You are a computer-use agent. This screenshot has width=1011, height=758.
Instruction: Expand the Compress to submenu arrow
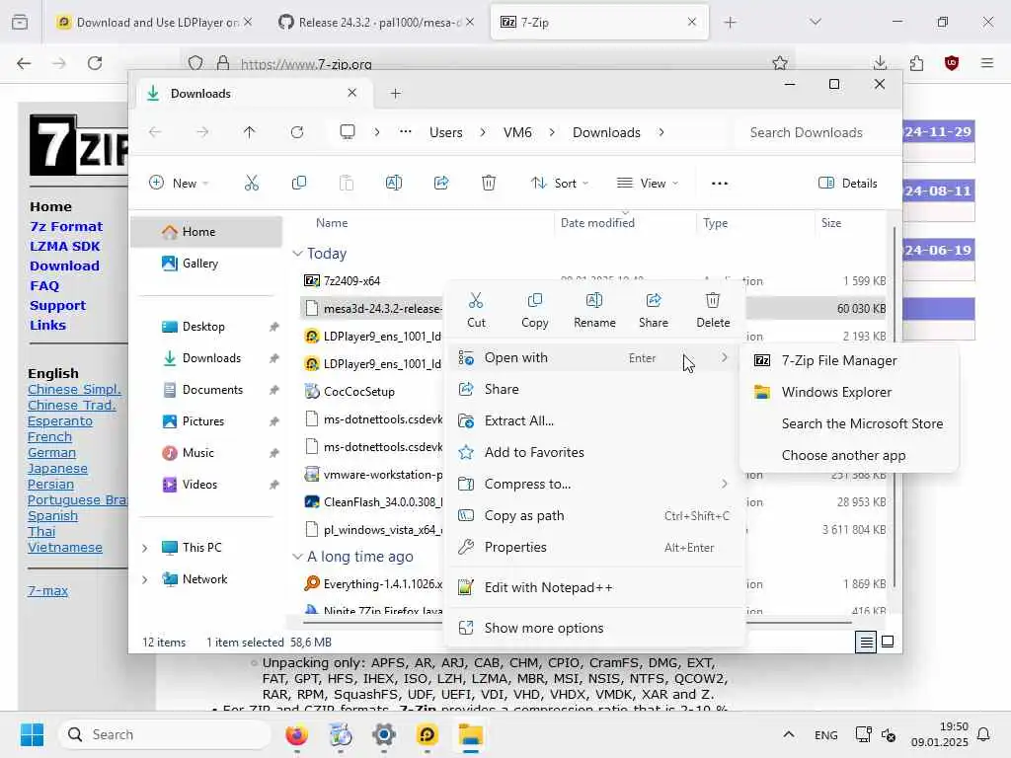tap(724, 484)
